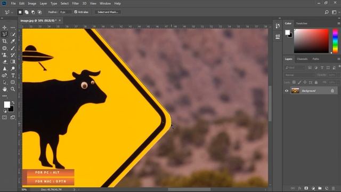Open the layer Kind filter dropdown

(295, 68)
